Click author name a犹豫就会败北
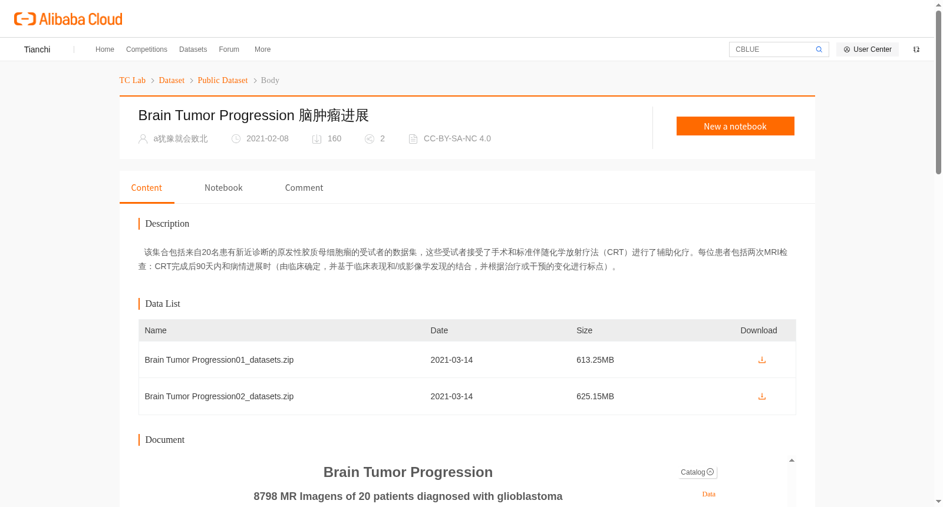Screen dimensions: 943x507 click(180, 138)
